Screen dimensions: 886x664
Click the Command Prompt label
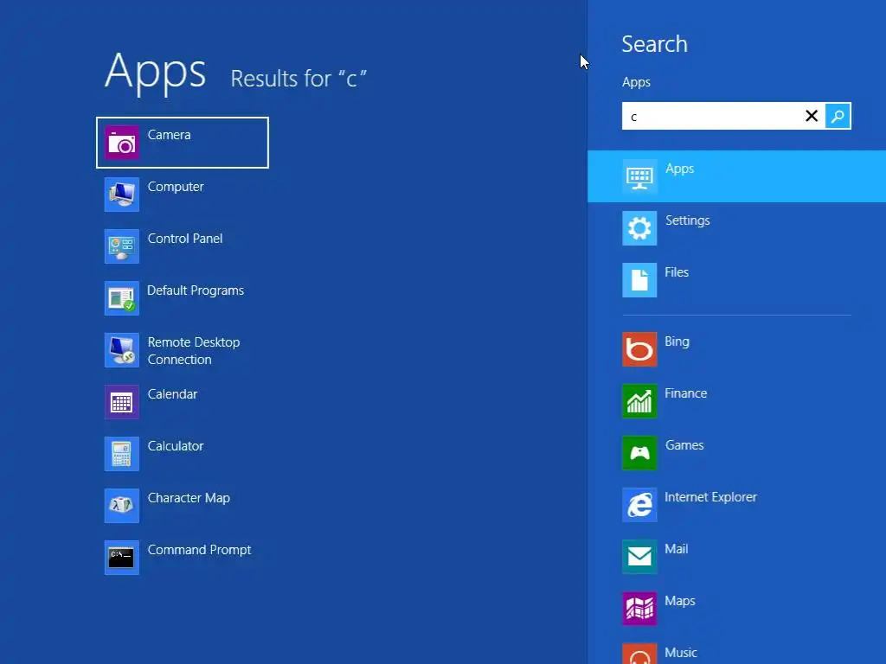click(200, 550)
